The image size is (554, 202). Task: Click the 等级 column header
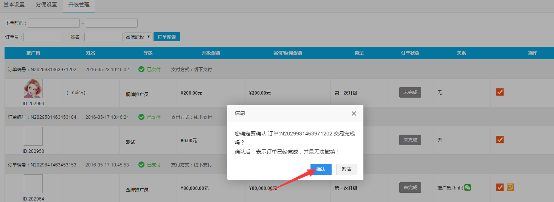coord(148,53)
